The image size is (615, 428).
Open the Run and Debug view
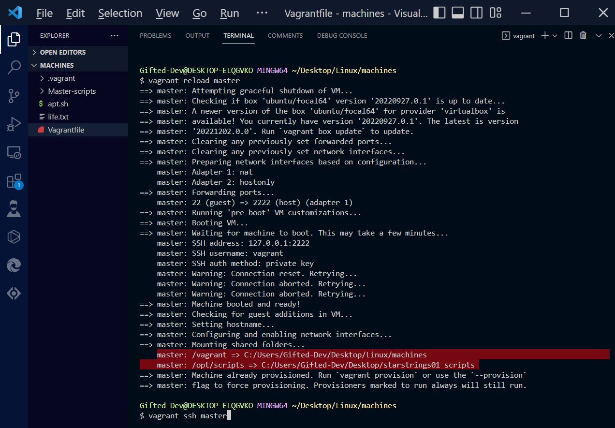14,125
